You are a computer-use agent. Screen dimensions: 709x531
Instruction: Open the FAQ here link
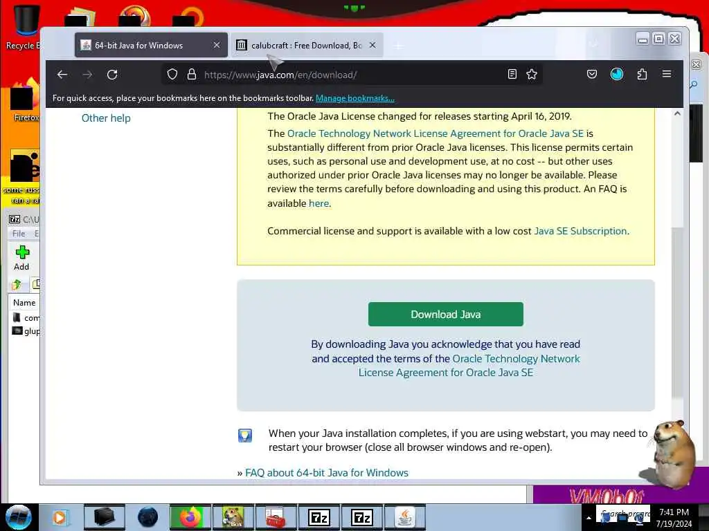point(318,203)
